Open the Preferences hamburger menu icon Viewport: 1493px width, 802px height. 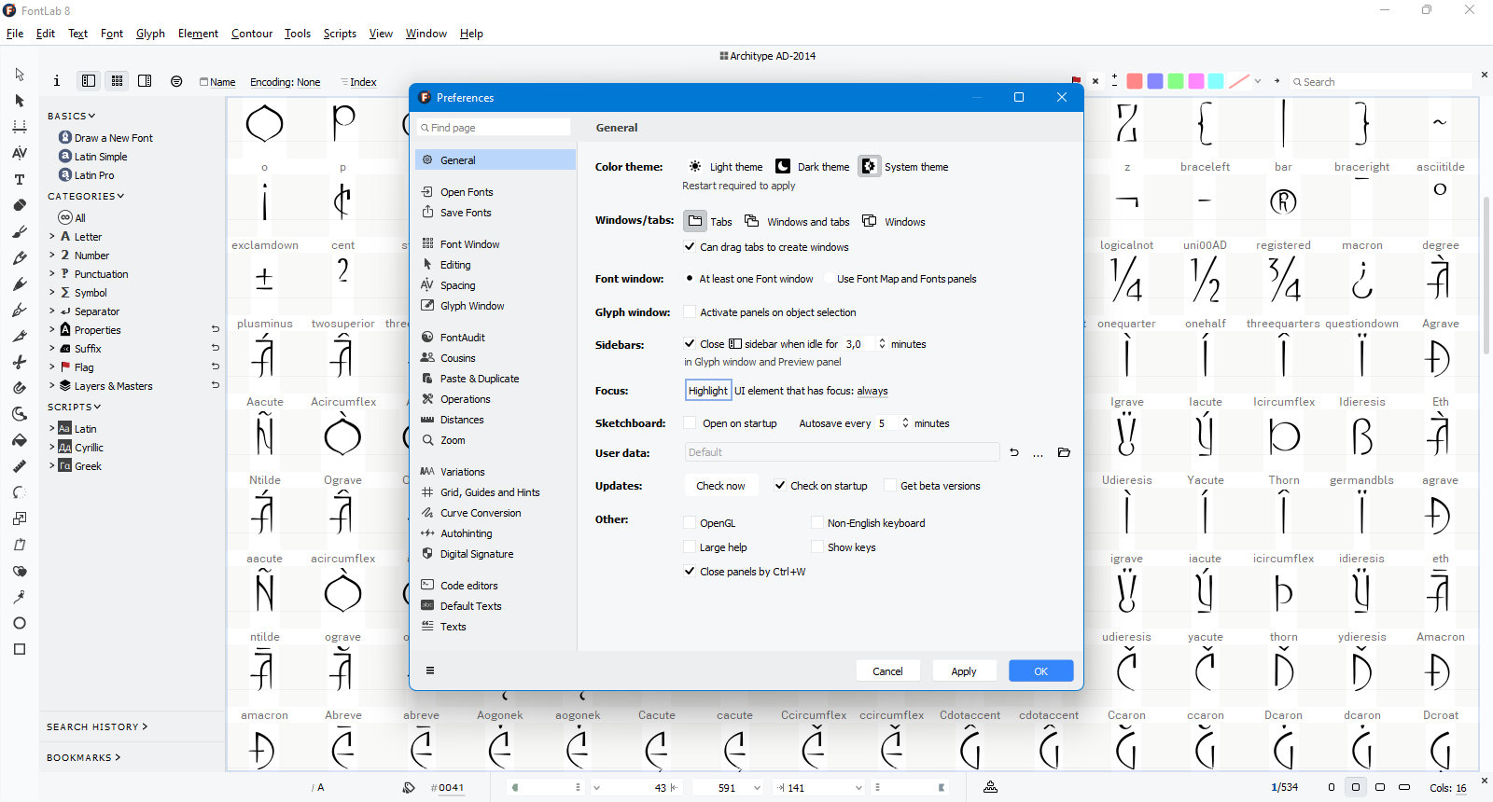click(x=430, y=671)
